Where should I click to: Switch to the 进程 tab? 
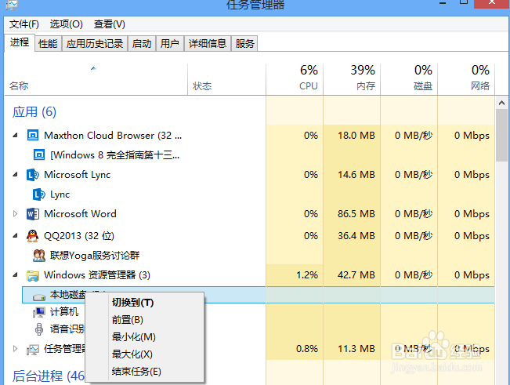click(19, 42)
